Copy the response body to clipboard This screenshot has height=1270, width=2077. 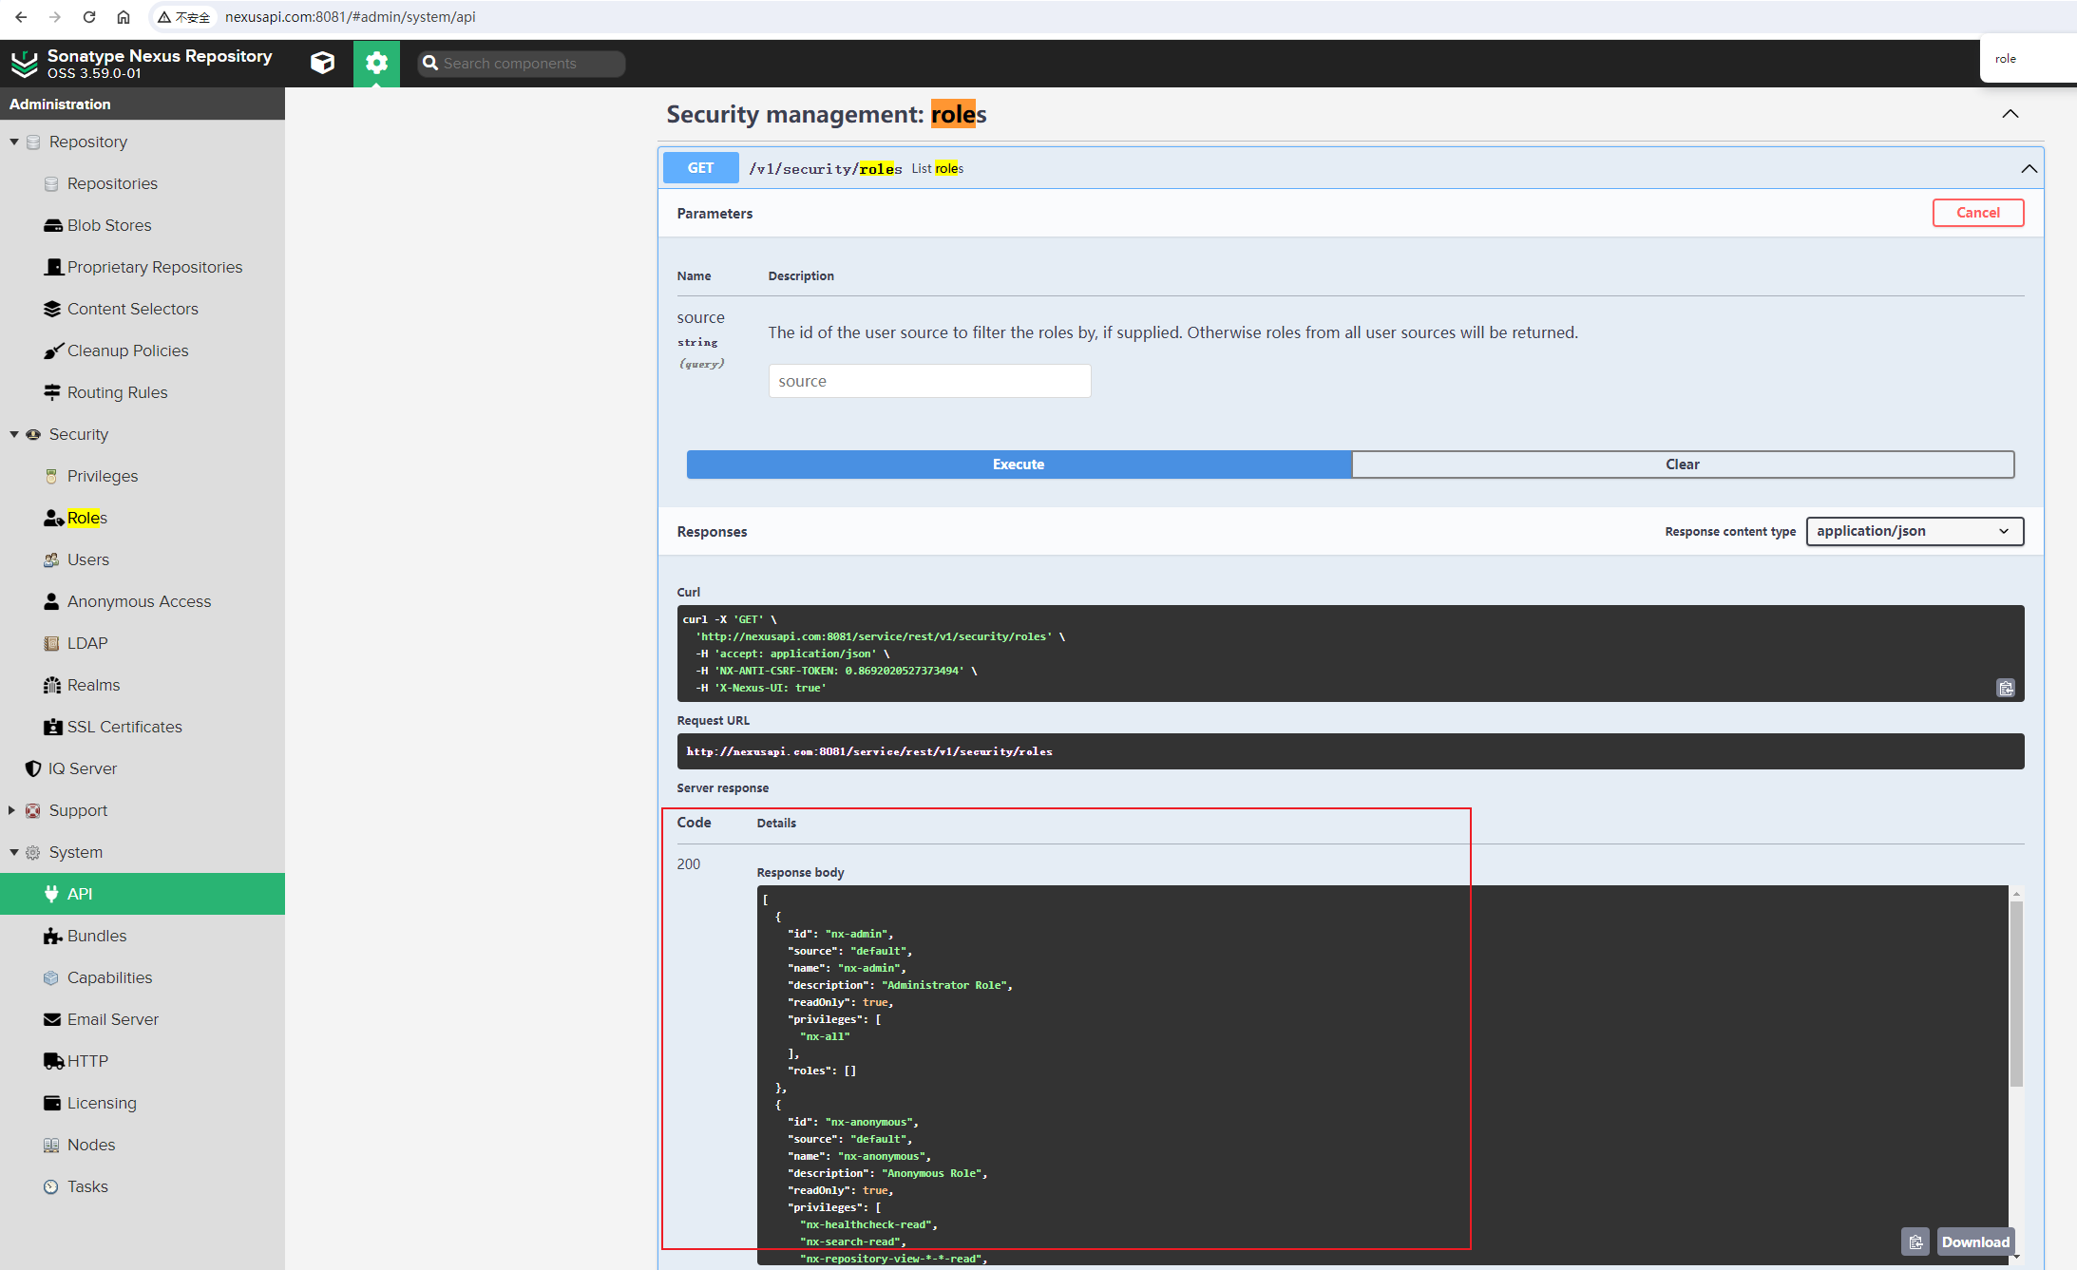1915,1242
